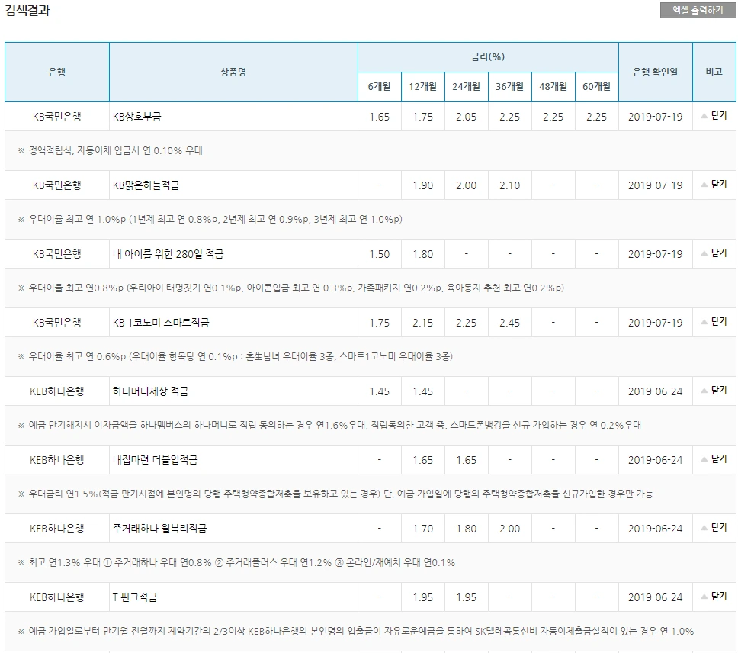Click the 우대이율 최고 연 0.6%p note
This screenshot has width=738, height=653.
pyautogui.click(x=236, y=357)
